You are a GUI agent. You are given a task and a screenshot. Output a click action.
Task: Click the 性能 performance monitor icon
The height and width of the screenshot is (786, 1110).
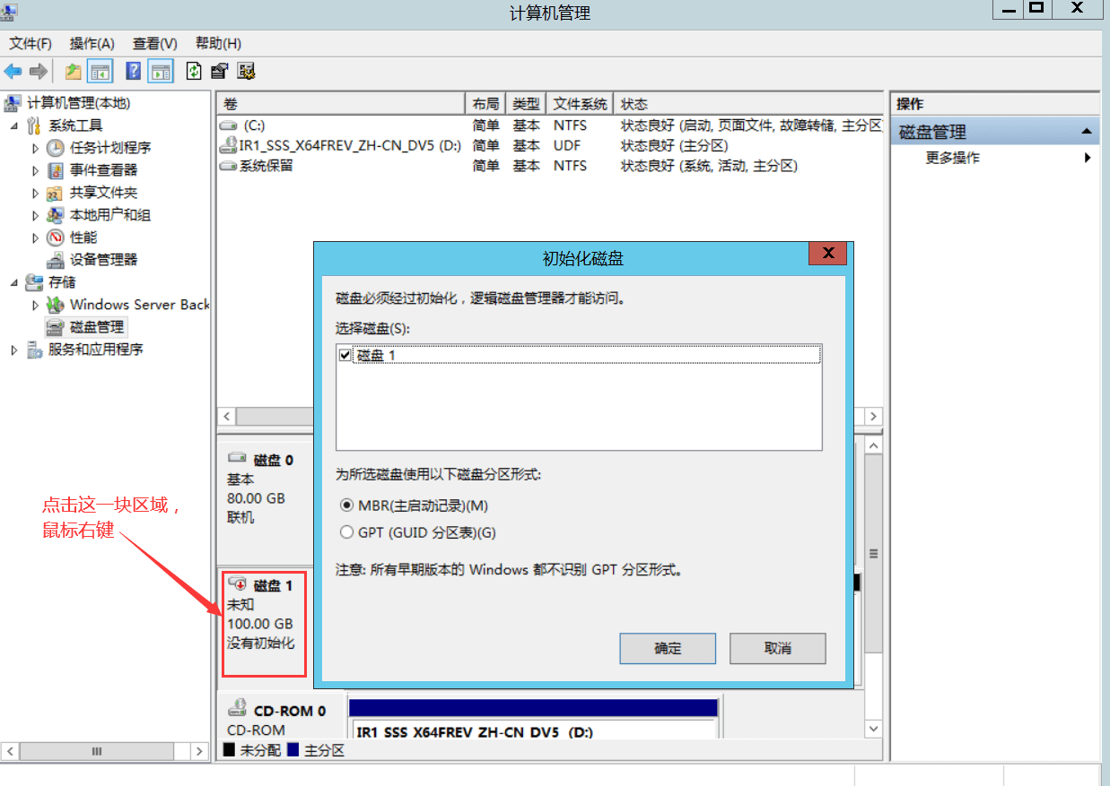click(x=56, y=238)
